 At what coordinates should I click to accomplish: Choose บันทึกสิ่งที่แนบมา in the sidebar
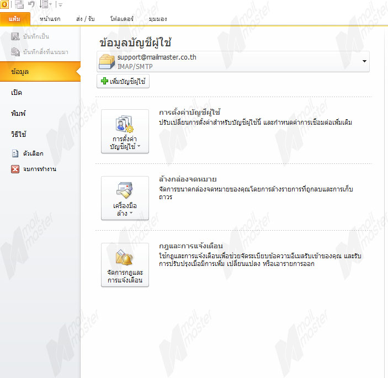[x=45, y=52]
